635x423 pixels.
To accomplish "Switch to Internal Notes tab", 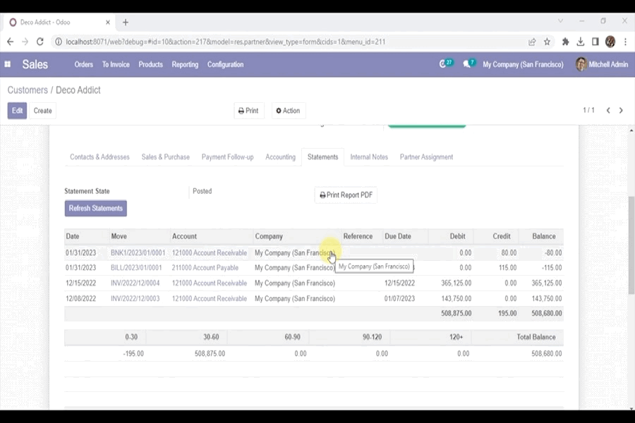I will tap(369, 157).
